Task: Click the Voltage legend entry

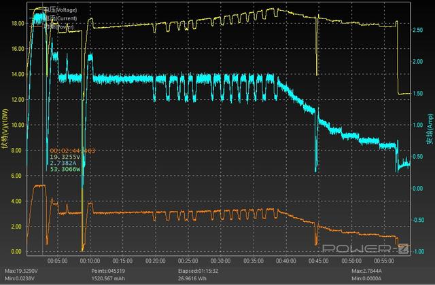Action: click(53, 10)
